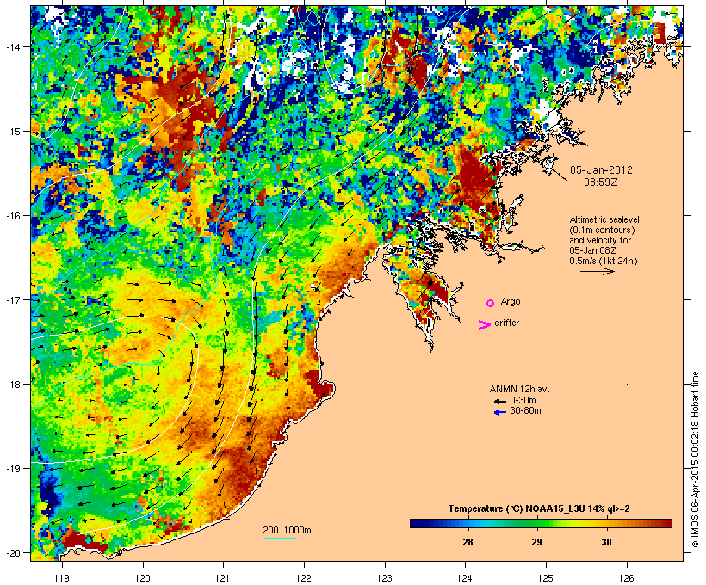The image size is (706, 585).
Task: Click longitude label '120'
Action: [x=143, y=578]
